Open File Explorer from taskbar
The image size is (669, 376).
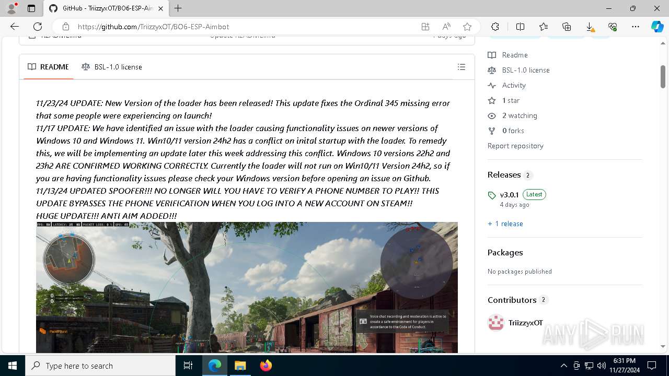[240, 366]
